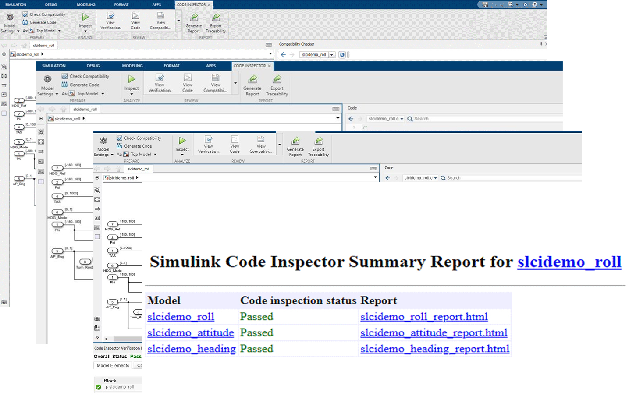The width and height of the screenshot is (629, 417).
Task: Open slcidemo_roll dropdown in Compatibility Checker
Action: (x=332, y=55)
